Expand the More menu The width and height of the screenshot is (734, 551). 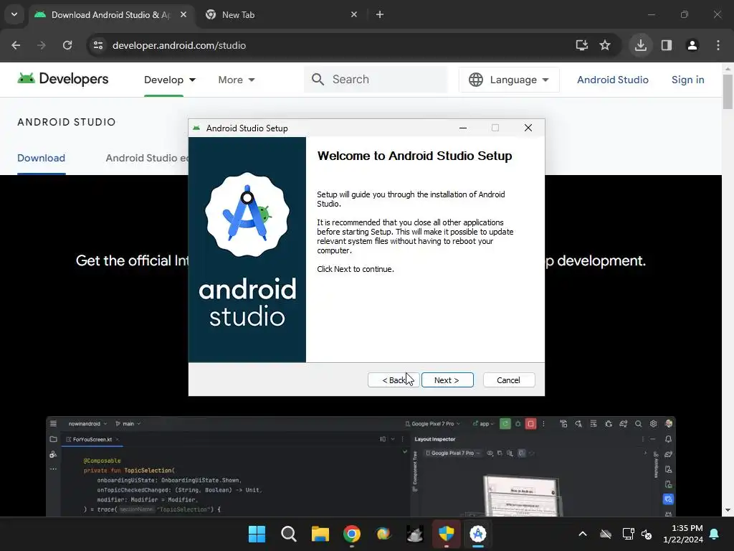(x=237, y=80)
